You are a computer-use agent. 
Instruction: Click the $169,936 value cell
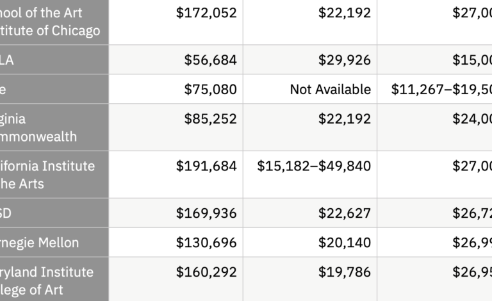[x=176, y=213]
